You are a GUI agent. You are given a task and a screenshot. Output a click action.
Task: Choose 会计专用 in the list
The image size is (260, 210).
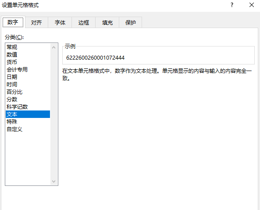(28, 69)
